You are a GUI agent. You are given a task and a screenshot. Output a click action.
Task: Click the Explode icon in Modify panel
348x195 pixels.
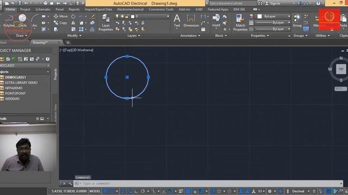[92, 23]
